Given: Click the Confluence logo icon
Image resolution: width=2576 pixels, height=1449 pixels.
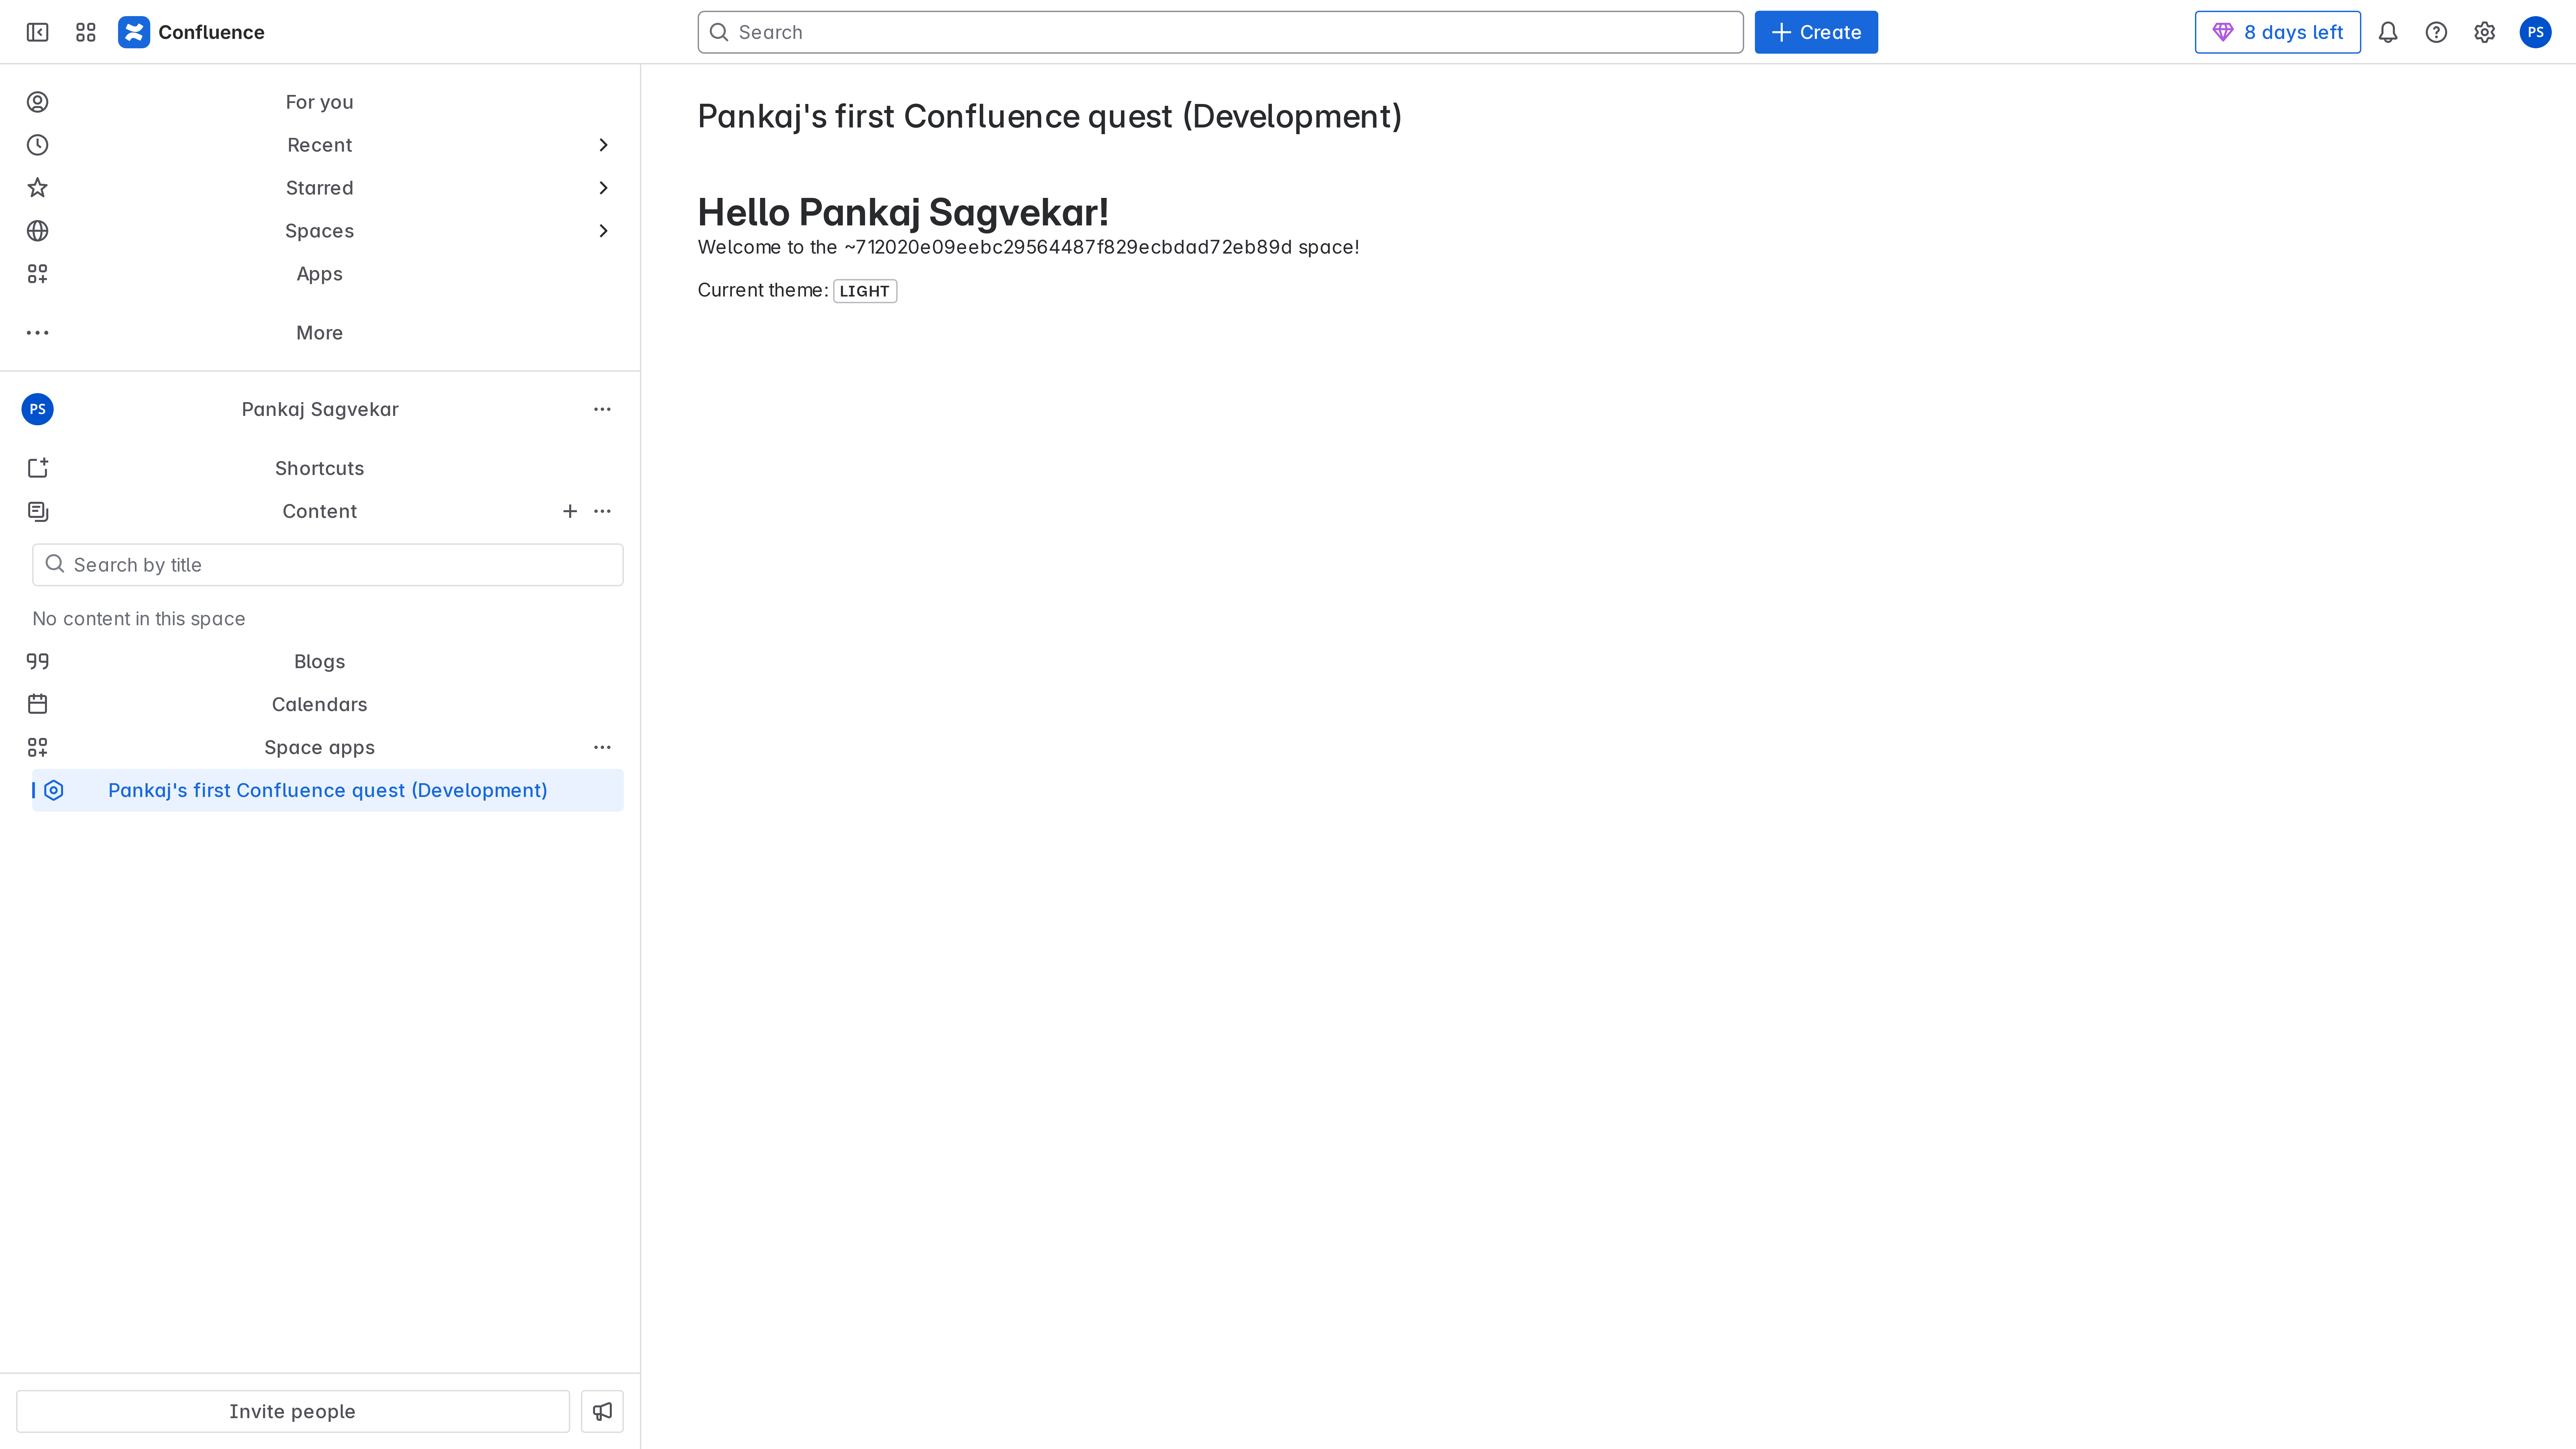Looking at the screenshot, I should point(134,32).
